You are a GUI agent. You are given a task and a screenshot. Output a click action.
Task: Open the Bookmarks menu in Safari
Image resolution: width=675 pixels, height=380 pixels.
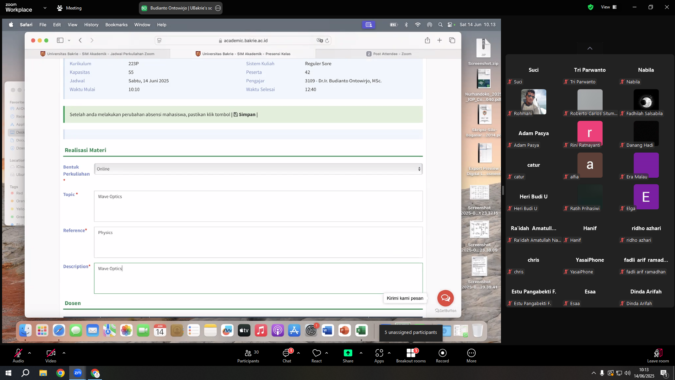[x=116, y=25]
